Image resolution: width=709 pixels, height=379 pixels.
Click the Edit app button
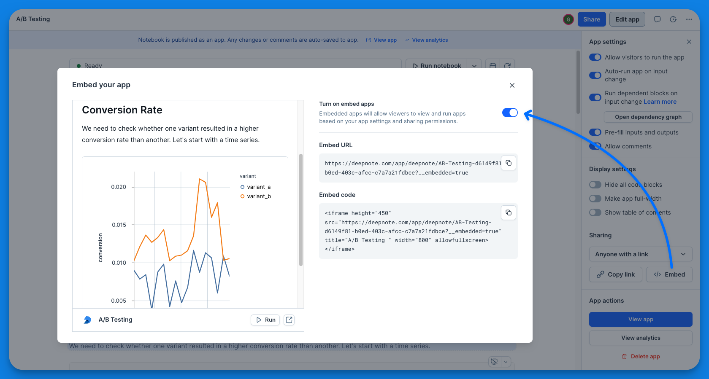[627, 19]
